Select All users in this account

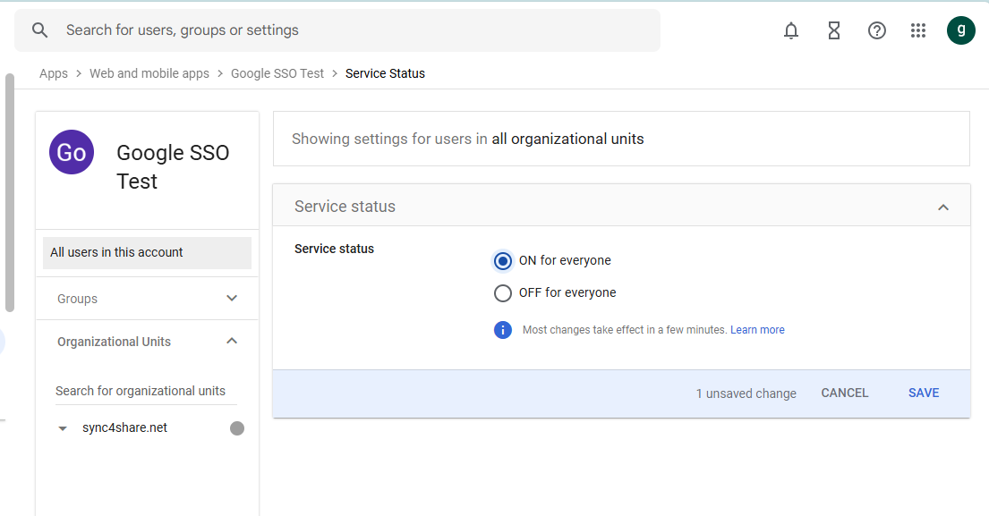pyautogui.click(x=147, y=253)
